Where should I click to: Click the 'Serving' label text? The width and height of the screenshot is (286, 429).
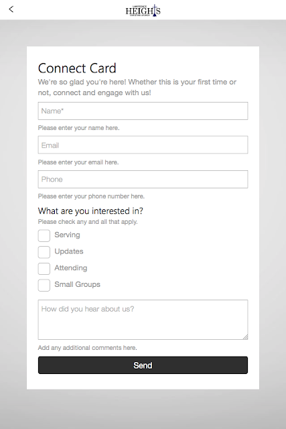click(67, 235)
